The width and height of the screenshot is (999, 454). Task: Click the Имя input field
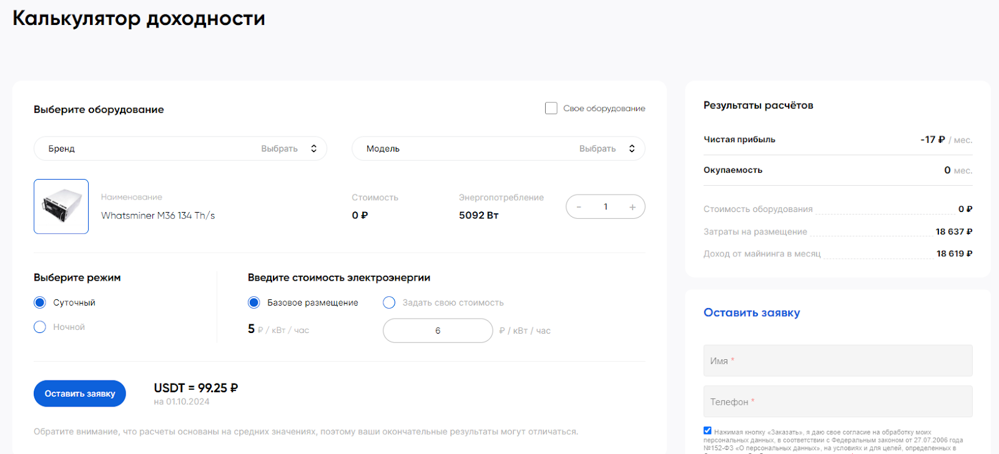click(x=838, y=360)
